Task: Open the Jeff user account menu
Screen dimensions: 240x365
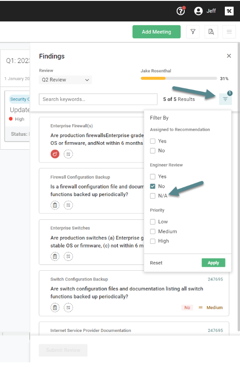Action: click(x=205, y=11)
